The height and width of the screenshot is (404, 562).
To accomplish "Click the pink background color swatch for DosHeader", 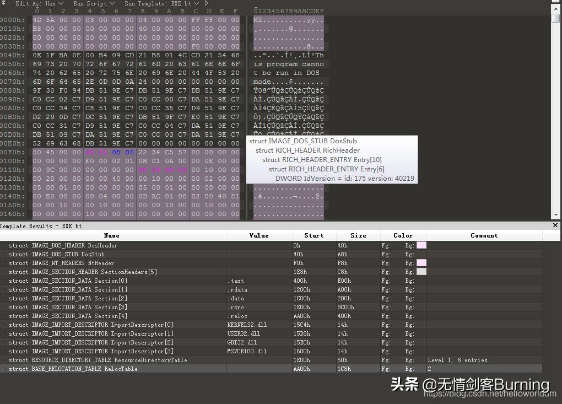I will coord(422,245).
